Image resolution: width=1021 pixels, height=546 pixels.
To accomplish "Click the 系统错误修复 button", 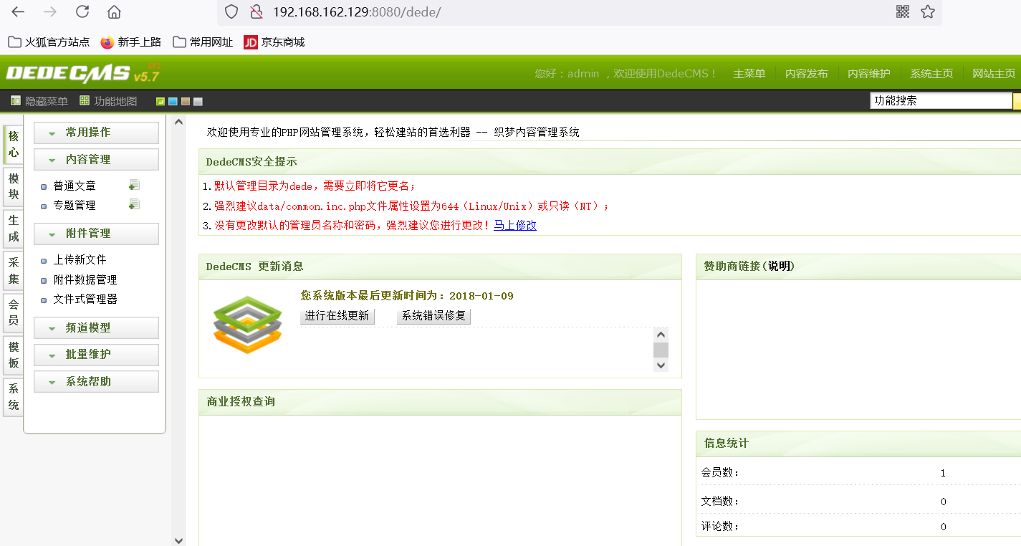I will click(433, 316).
